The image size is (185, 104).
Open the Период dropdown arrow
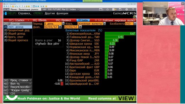click(x=63, y=24)
